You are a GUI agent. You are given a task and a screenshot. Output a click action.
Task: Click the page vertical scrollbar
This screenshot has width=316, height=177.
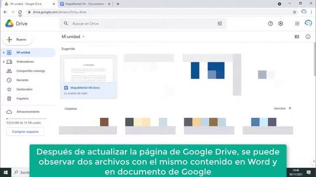click(315, 59)
